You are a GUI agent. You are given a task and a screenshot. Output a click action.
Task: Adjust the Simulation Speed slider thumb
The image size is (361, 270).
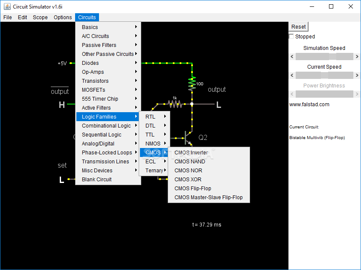332,56
